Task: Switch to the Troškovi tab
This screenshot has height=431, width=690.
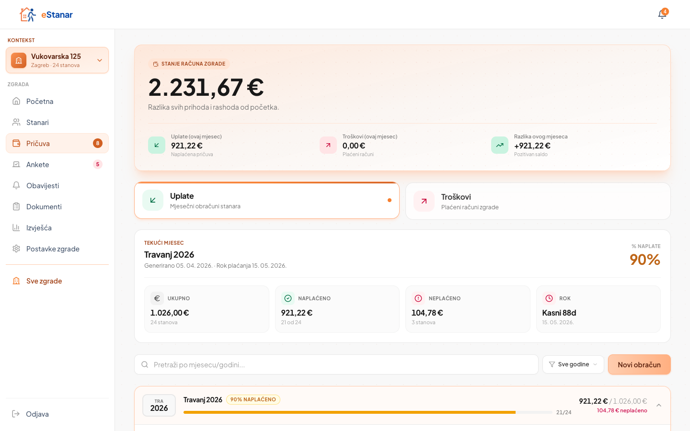Action: tap(538, 201)
